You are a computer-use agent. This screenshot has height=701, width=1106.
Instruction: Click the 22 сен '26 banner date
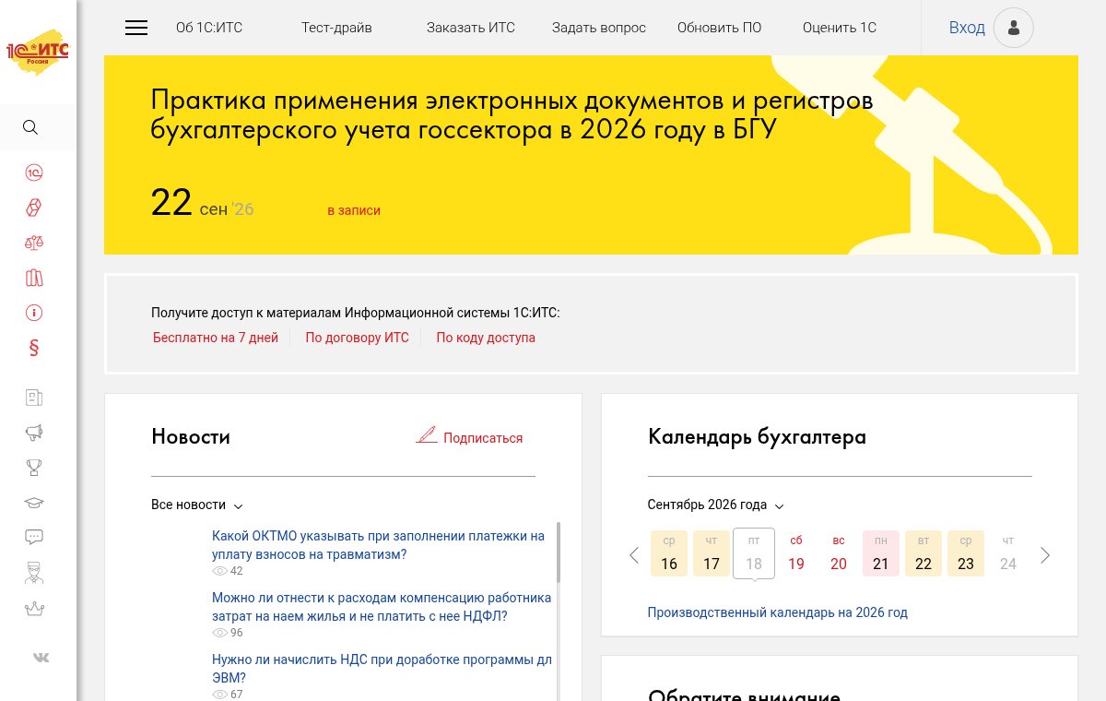[203, 203]
